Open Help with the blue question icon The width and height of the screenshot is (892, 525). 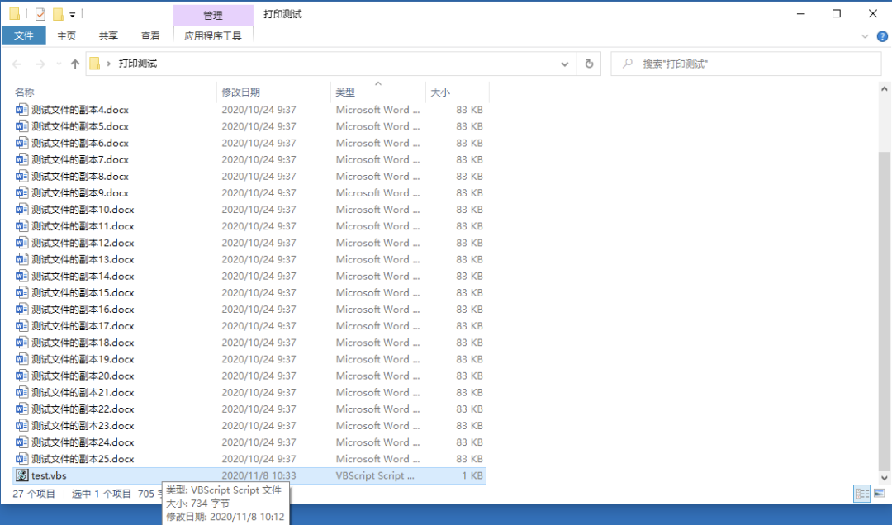[882, 36]
